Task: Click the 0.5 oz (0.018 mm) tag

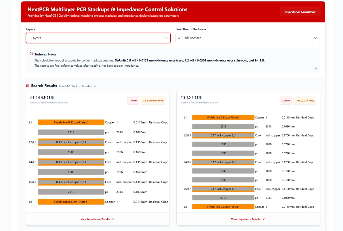Action: [x=153, y=101]
